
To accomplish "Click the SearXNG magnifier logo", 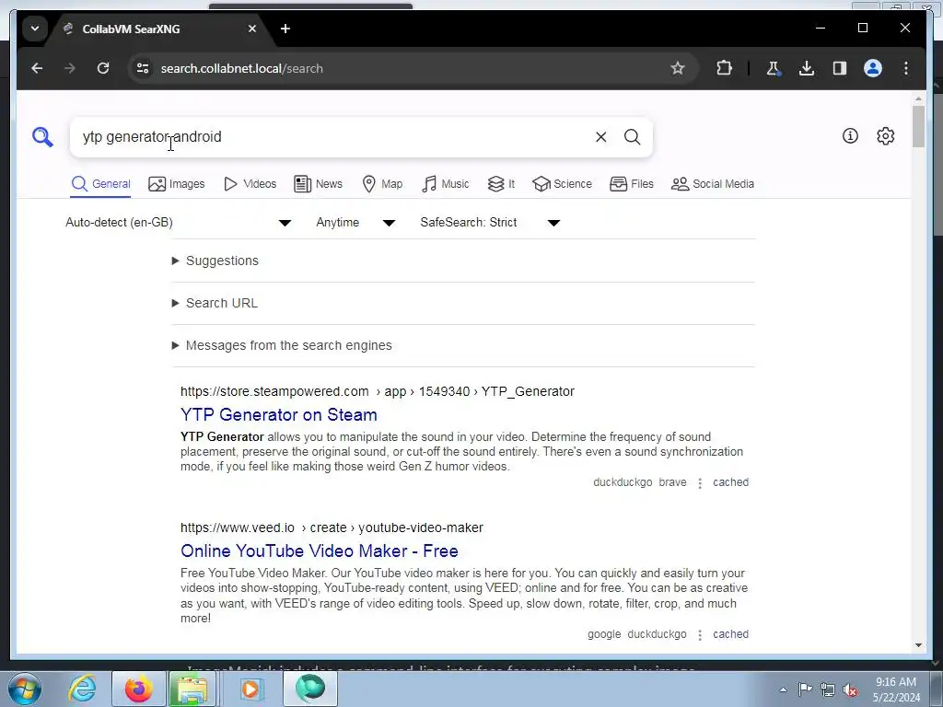I will click(x=42, y=137).
